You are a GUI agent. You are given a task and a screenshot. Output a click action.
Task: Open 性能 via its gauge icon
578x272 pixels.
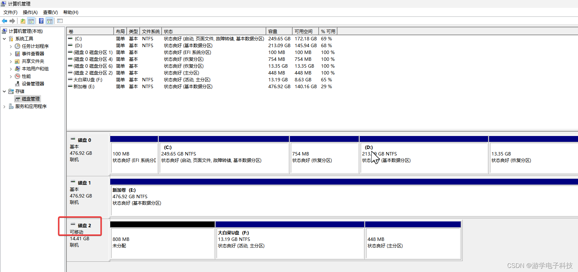pyautogui.click(x=17, y=76)
